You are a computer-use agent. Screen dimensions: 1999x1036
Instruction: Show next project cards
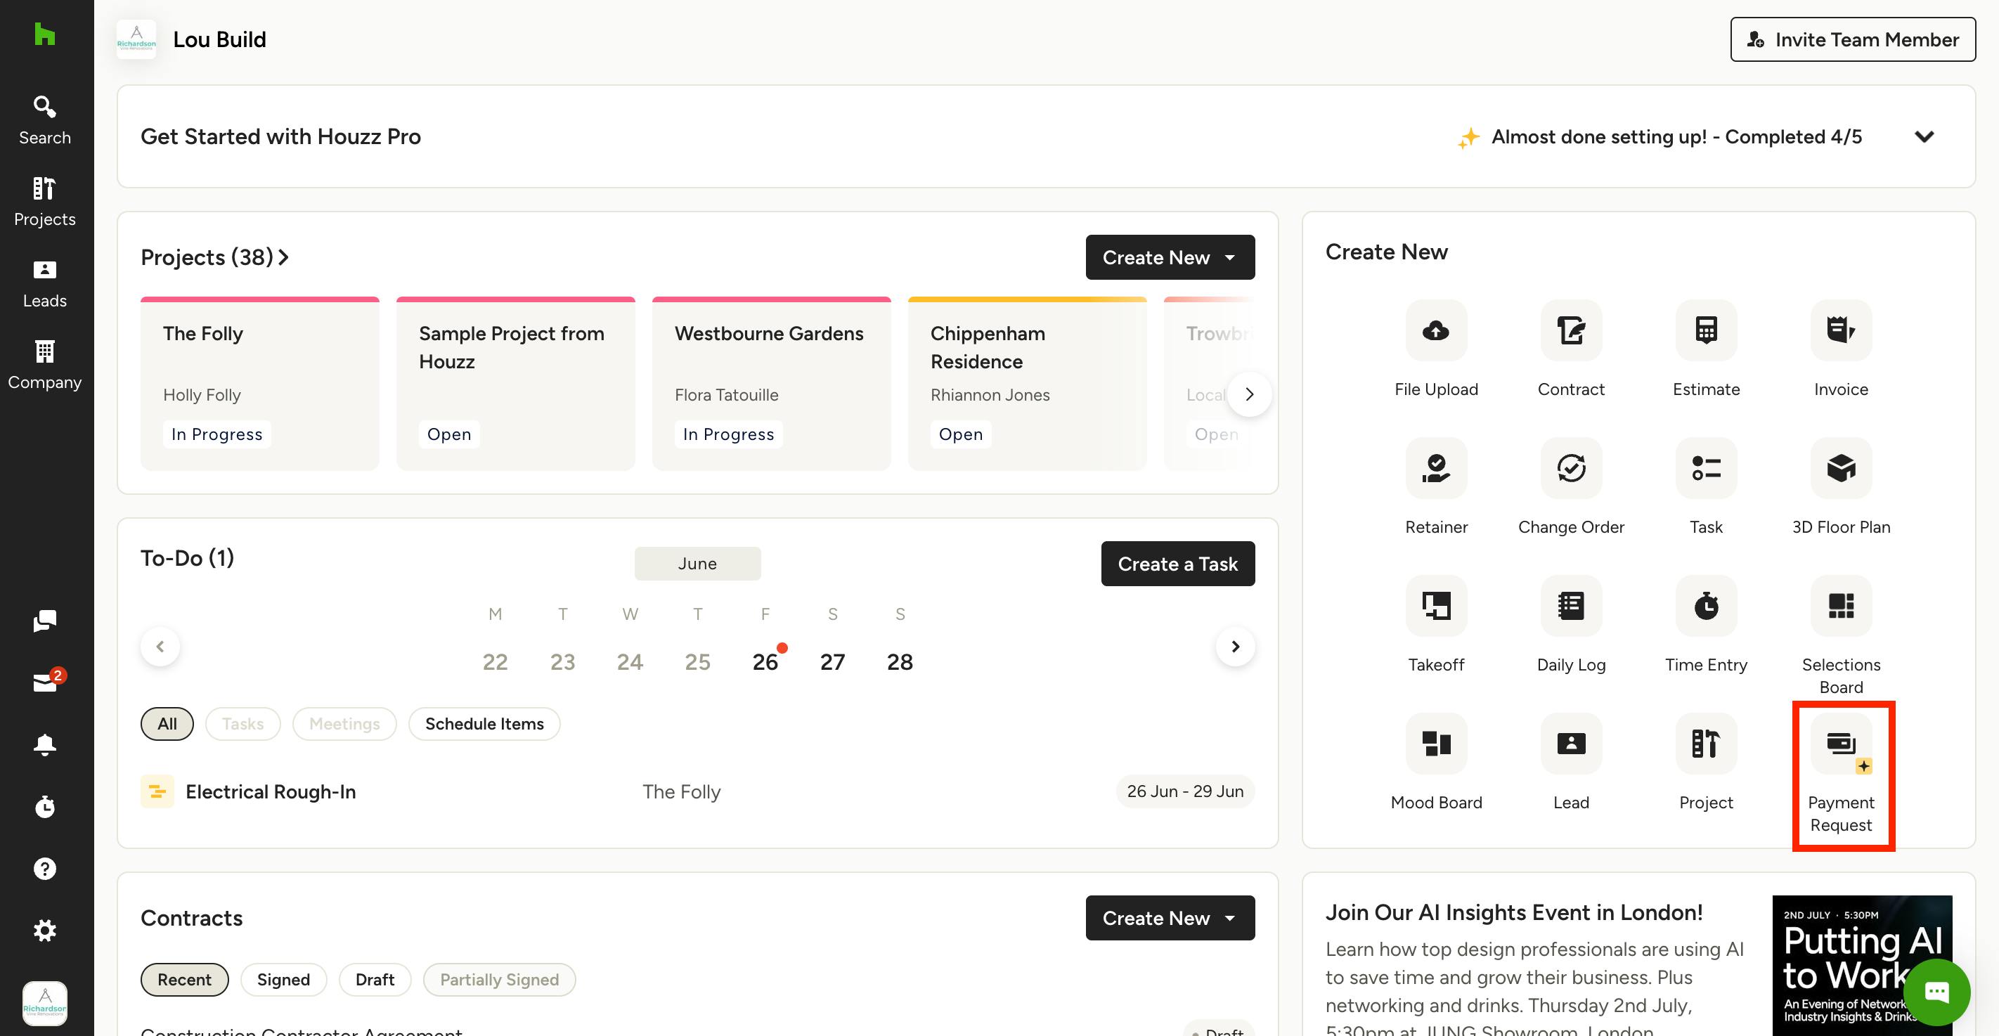[x=1248, y=394]
